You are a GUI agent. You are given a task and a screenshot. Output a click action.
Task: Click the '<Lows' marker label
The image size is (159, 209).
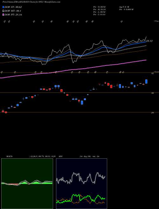pos(156,72)
